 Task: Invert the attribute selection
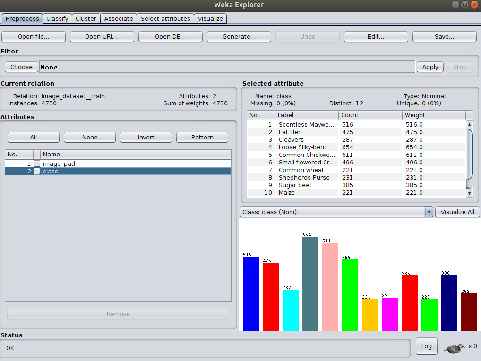[x=146, y=137]
